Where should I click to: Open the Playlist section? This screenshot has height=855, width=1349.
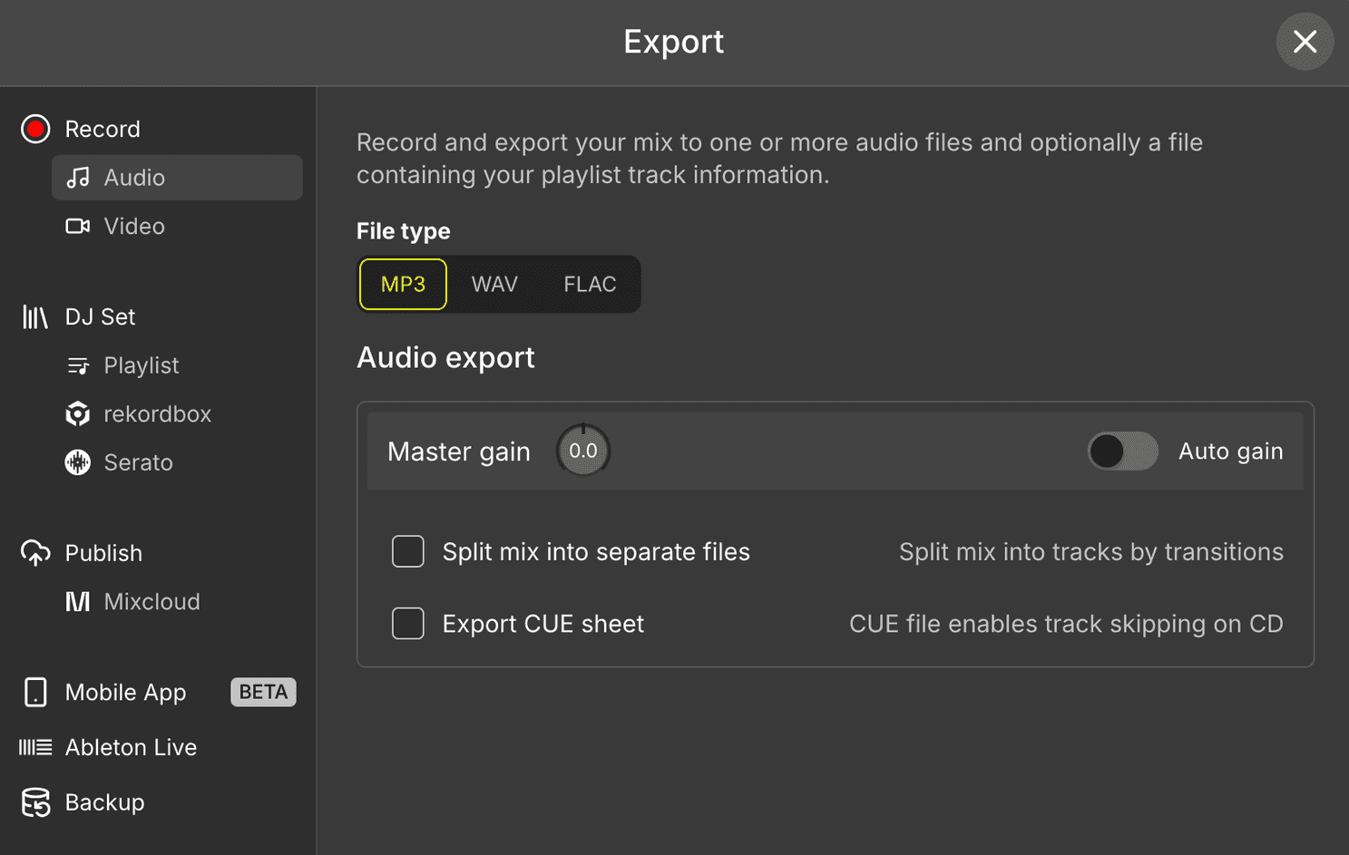(142, 365)
